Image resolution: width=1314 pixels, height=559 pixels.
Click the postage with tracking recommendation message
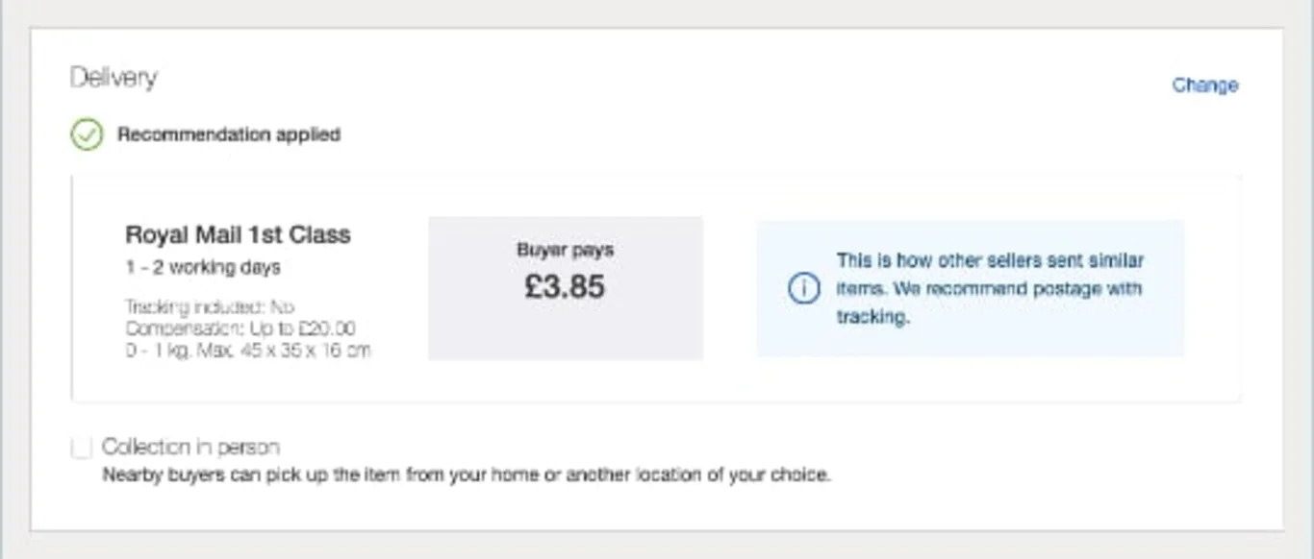(x=989, y=288)
